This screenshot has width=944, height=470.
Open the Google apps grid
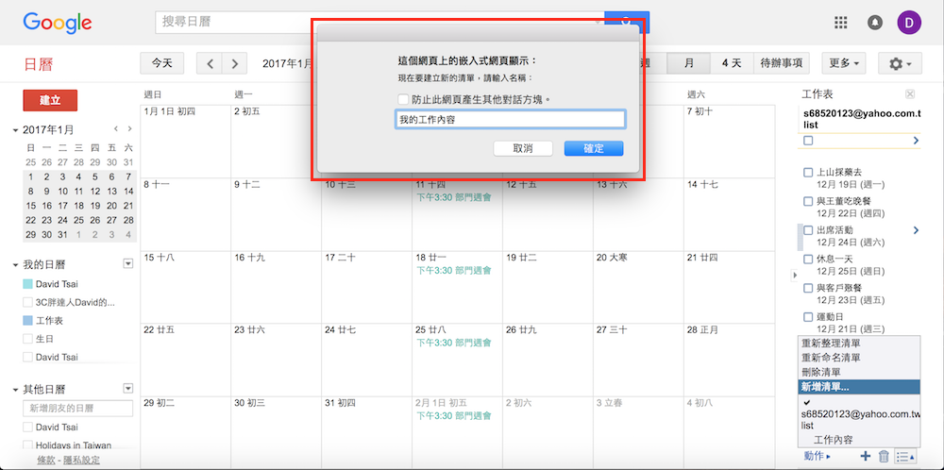(x=841, y=23)
